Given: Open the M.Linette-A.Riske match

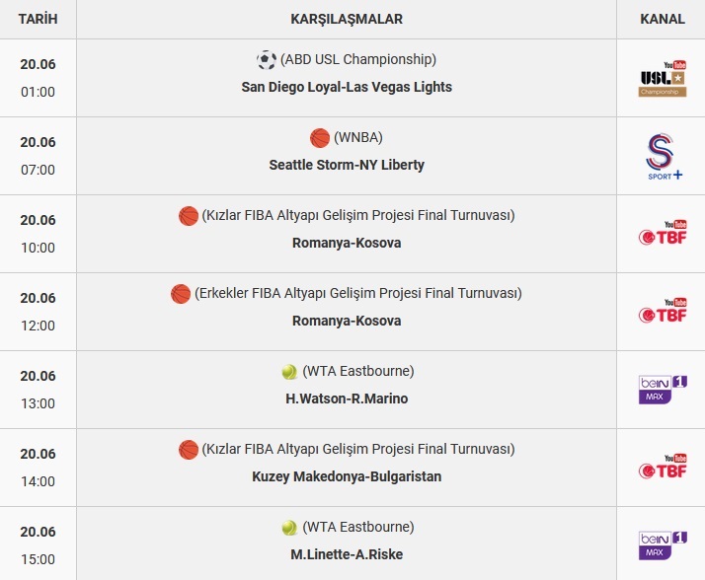Looking at the screenshot, I should [347, 554].
